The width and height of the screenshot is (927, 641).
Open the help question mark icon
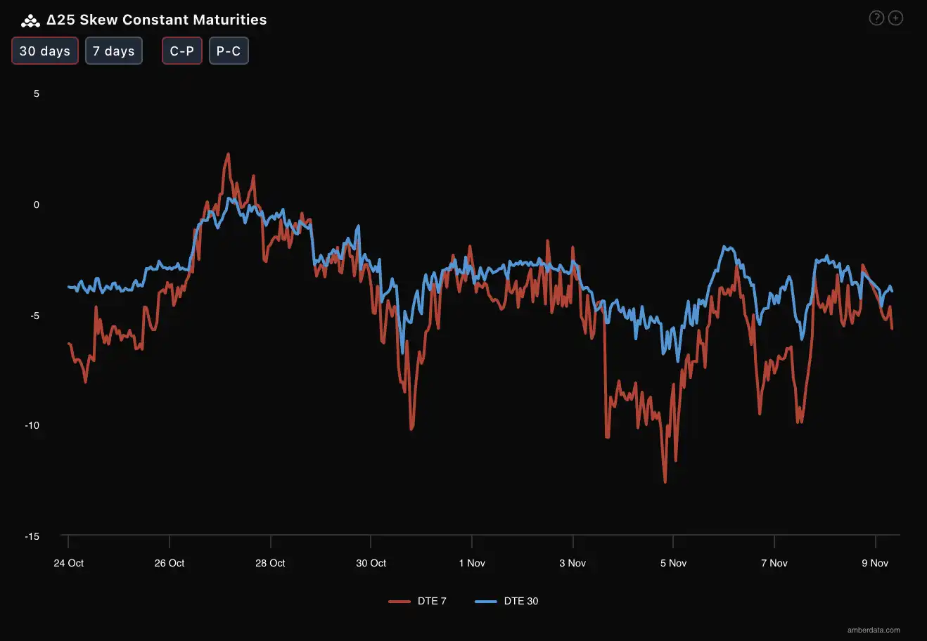click(876, 18)
